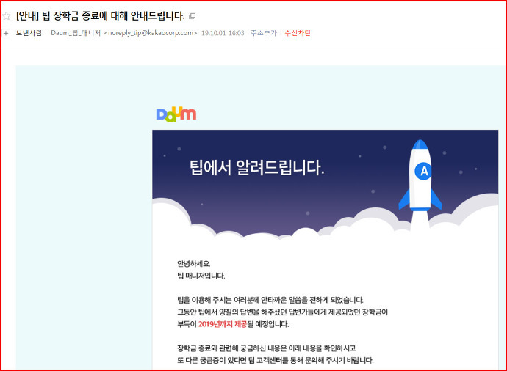Click the 보낸사람 label
Viewport: 507px width, 371px height.
pyautogui.click(x=29, y=33)
